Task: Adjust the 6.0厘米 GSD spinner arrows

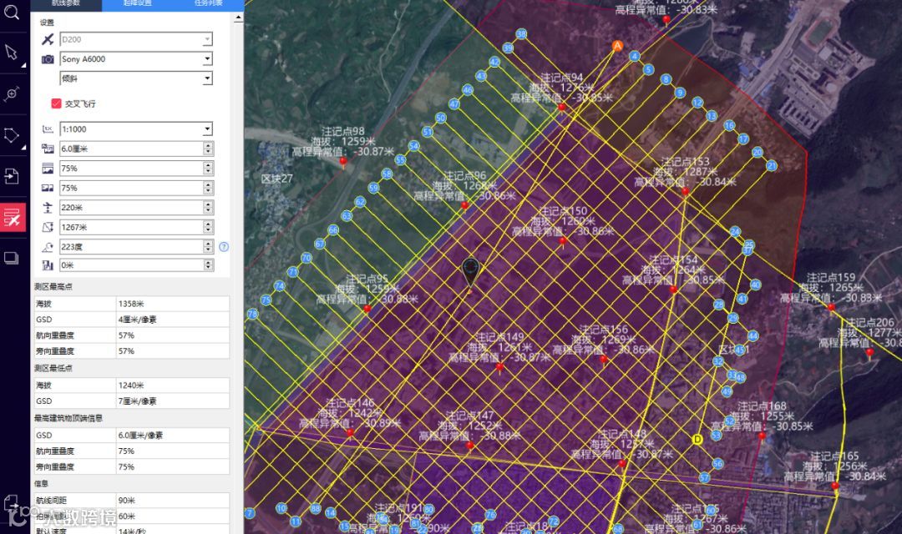Action: pyautogui.click(x=208, y=149)
